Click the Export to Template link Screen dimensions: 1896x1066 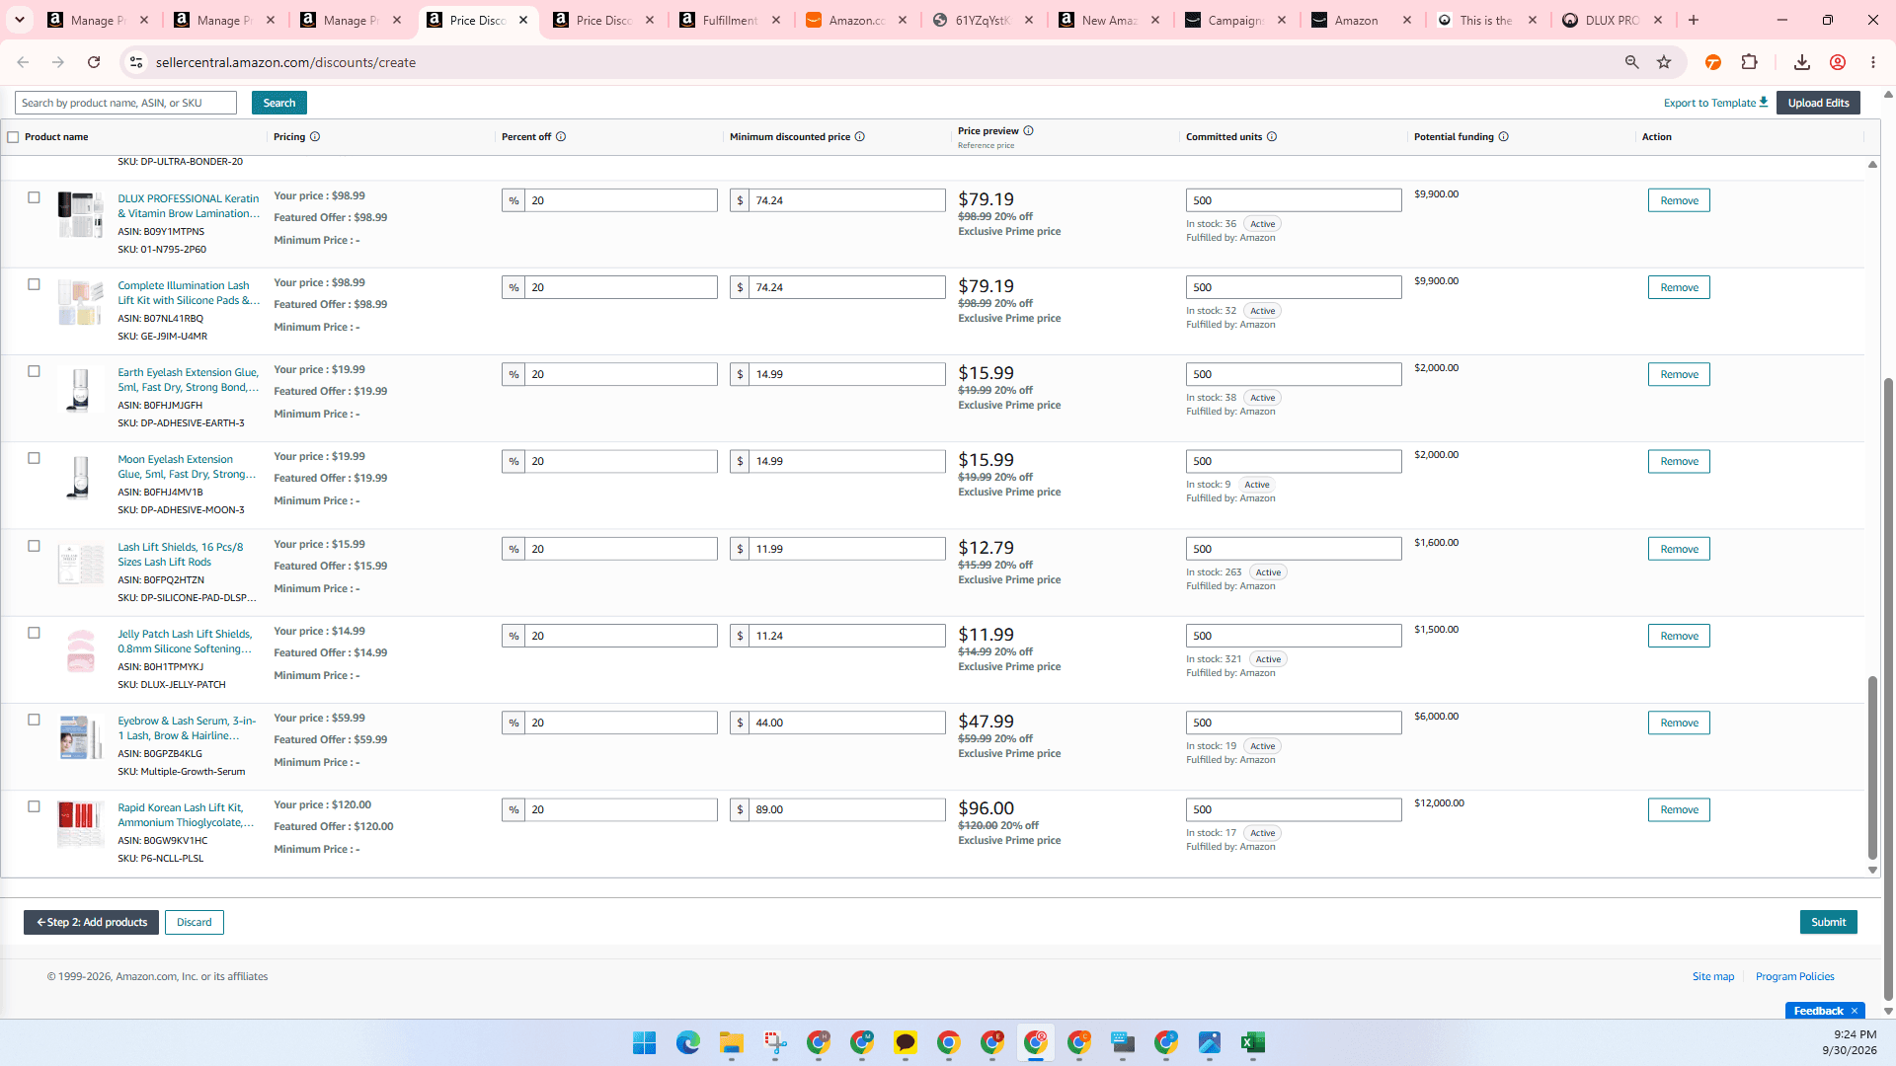pos(1715,103)
